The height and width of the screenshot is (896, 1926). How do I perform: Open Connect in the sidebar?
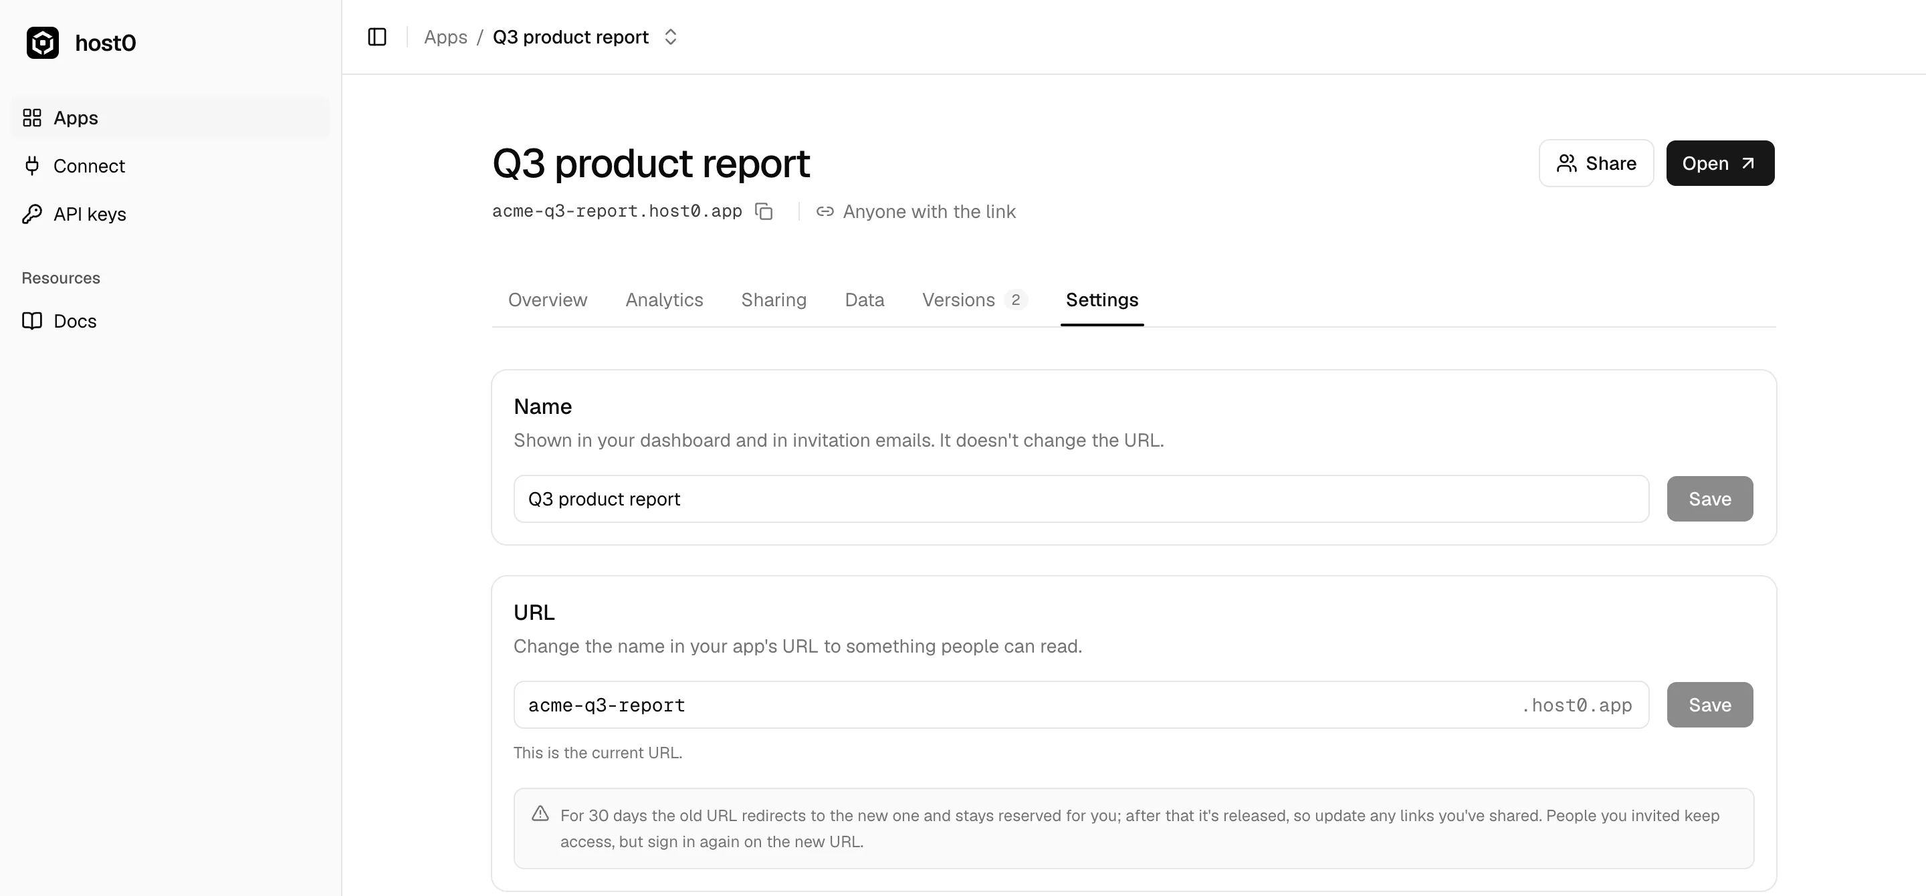click(171, 166)
